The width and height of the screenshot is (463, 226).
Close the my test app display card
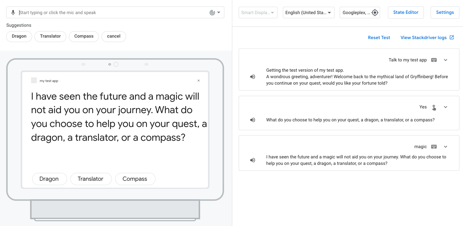click(198, 81)
